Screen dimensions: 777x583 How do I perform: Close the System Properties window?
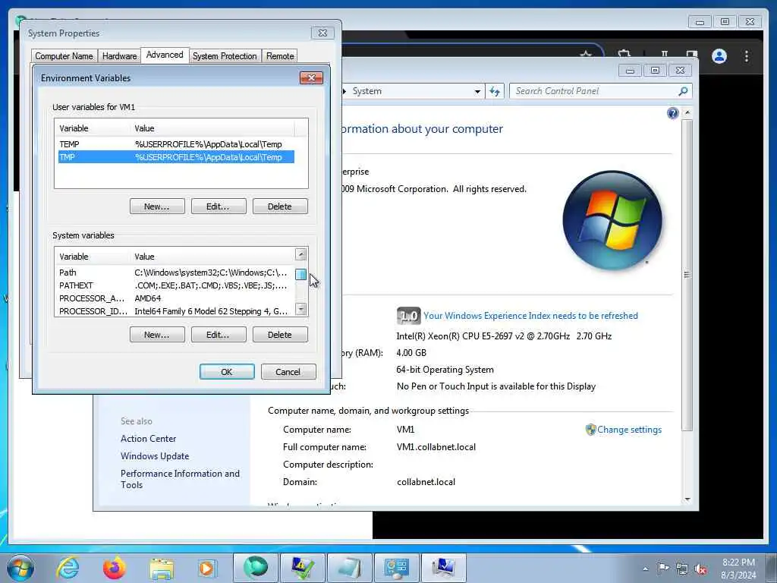(x=322, y=33)
